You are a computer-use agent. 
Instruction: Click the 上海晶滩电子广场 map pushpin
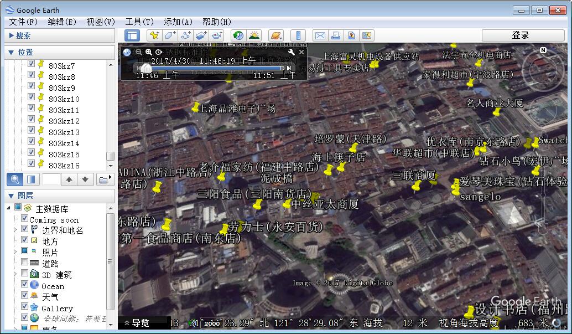pyautogui.click(x=195, y=107)
